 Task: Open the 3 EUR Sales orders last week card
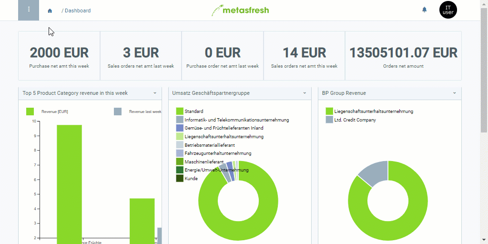pyautogui.click(x=141, y=56)
